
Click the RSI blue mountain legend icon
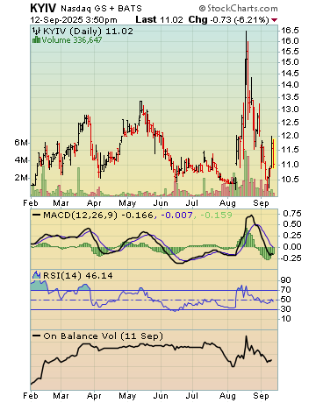click(36, 275)
